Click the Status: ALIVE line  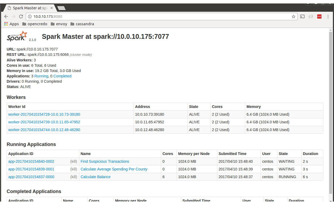point(19,87)
